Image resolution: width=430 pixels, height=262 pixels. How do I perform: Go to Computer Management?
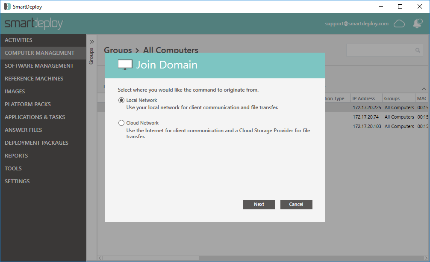pos(43,53)
